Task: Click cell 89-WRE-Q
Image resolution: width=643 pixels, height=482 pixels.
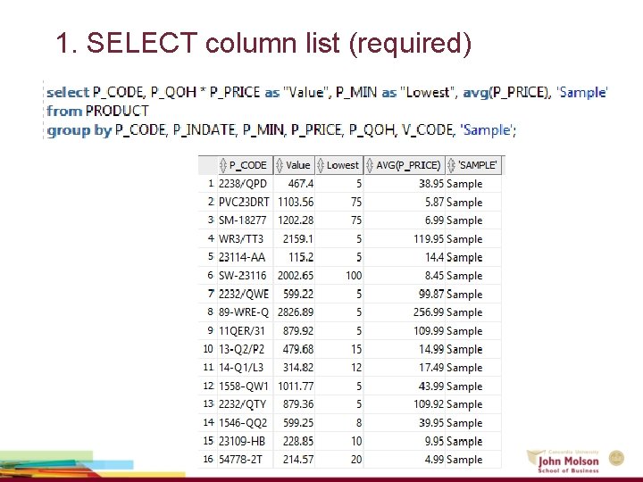Action: point(244,312)
